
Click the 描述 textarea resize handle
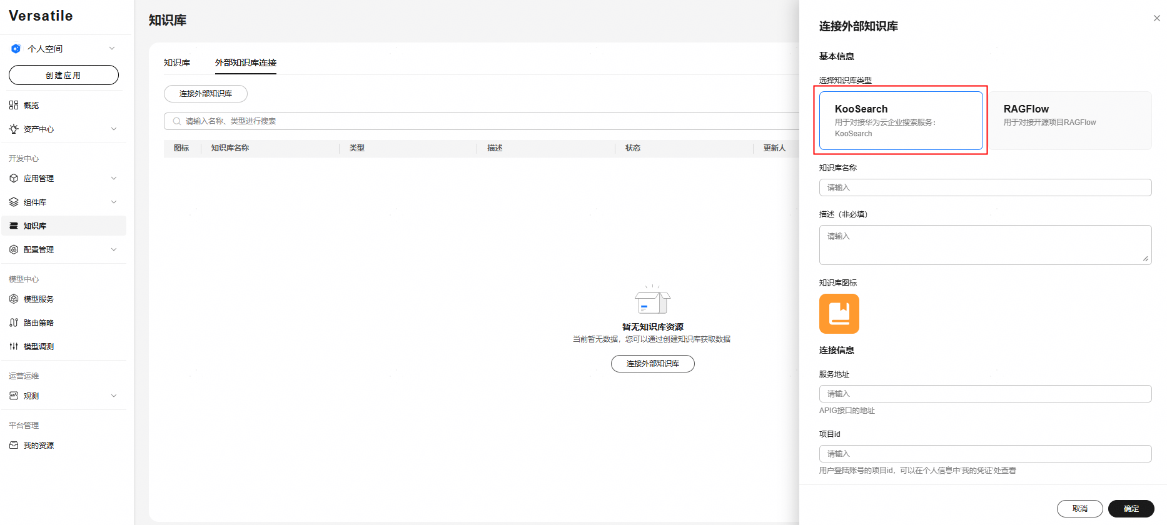coord(1146,259)
